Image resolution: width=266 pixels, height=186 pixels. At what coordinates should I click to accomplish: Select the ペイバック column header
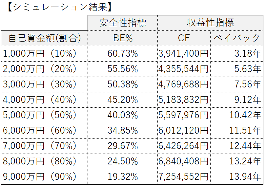coord(237,38)
